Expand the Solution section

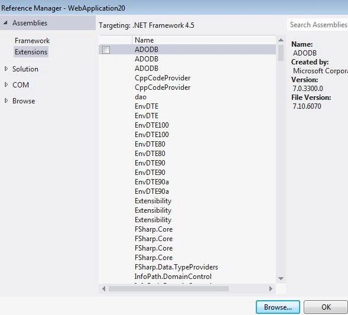pos(6,69)
